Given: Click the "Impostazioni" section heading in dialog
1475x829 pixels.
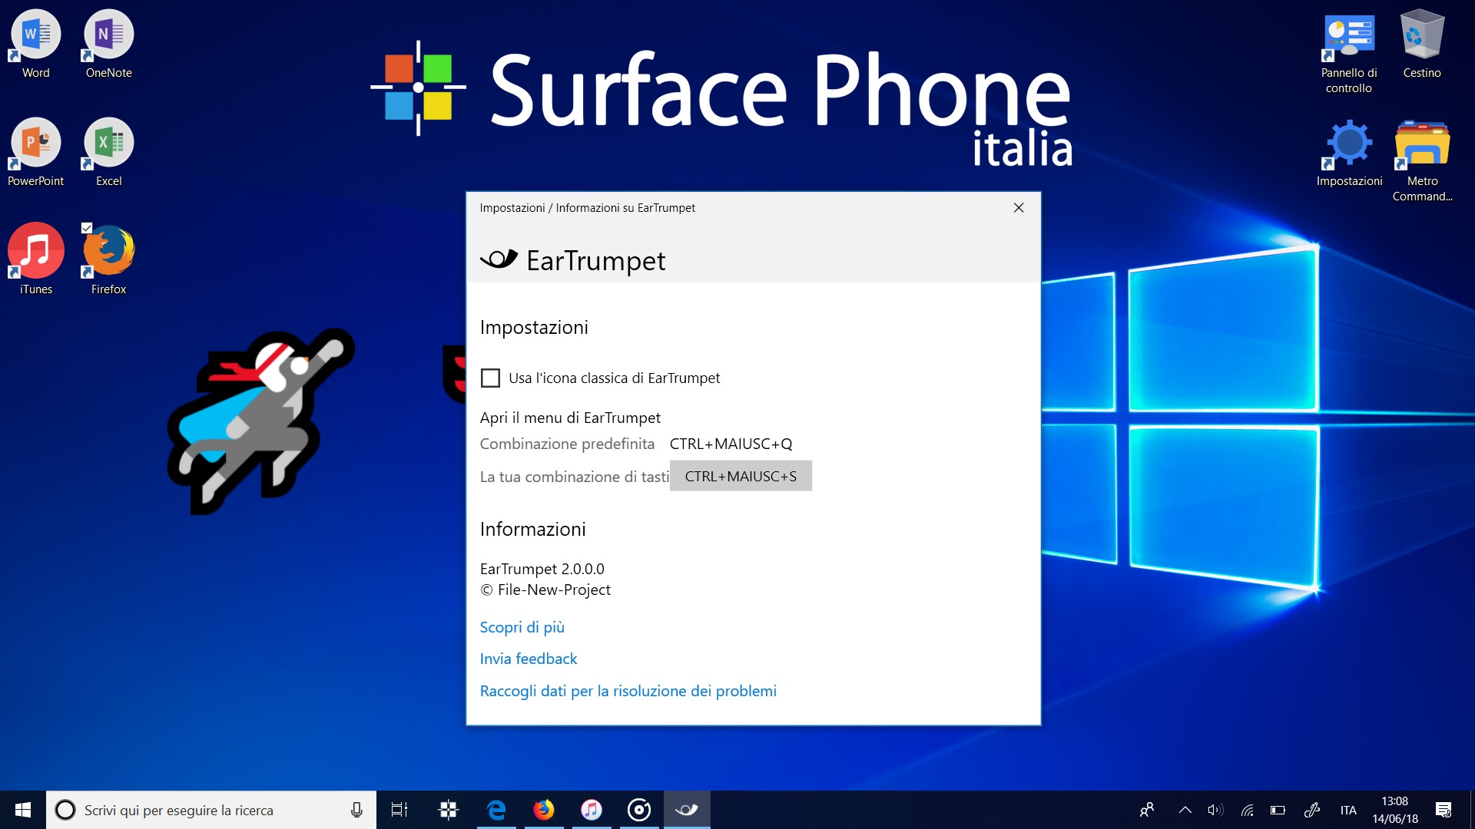Looking at the screenshot, I should [x=534, y=327].
